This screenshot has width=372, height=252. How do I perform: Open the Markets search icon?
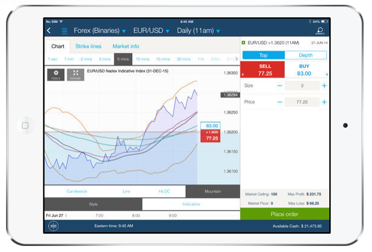320,30
